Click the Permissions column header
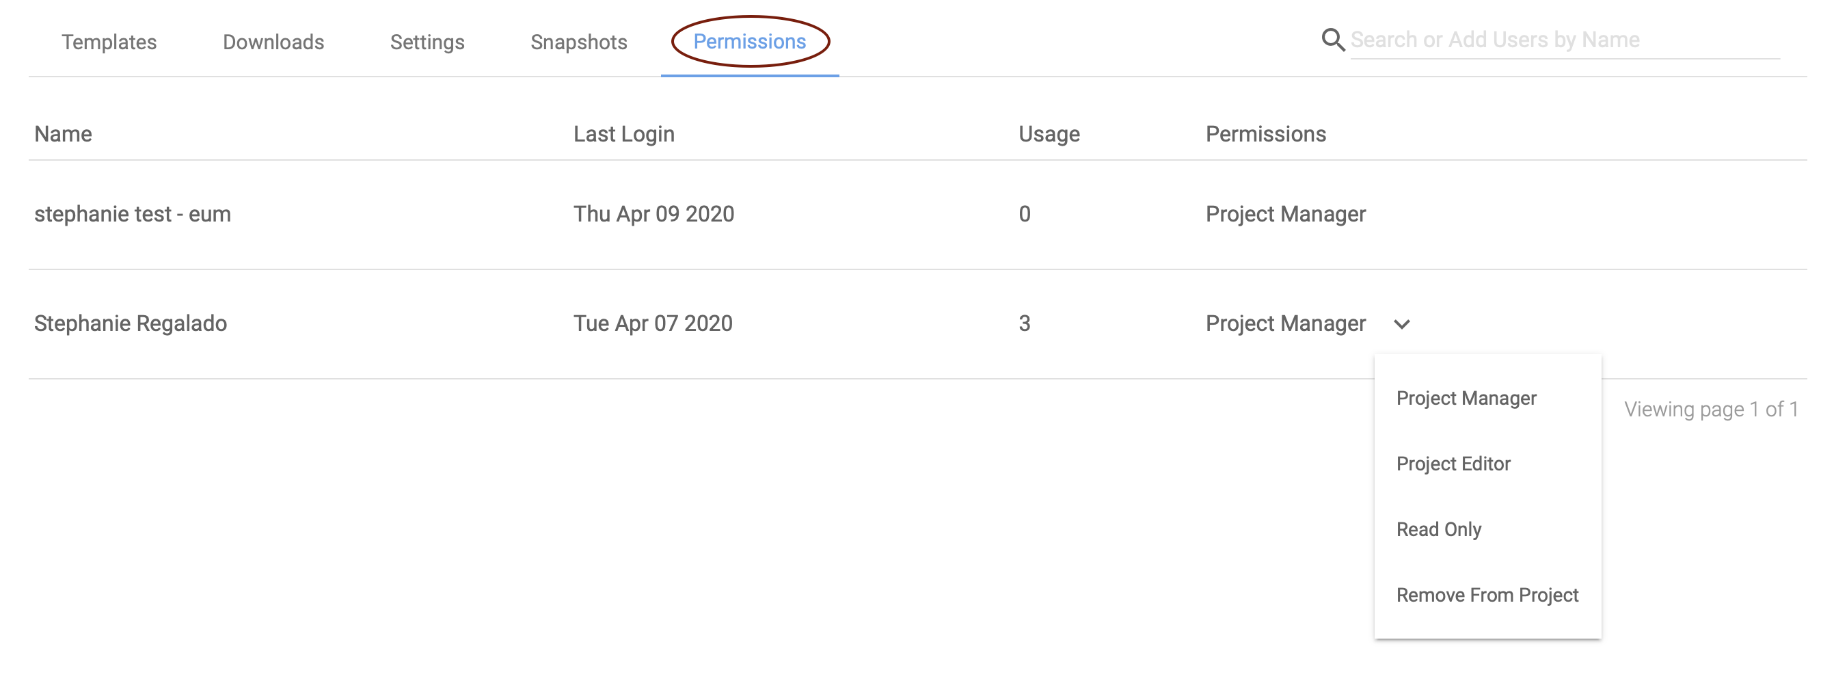The height and width of the screenshot is (681, 1821). pyautogui.click(x=1265, y=133)
